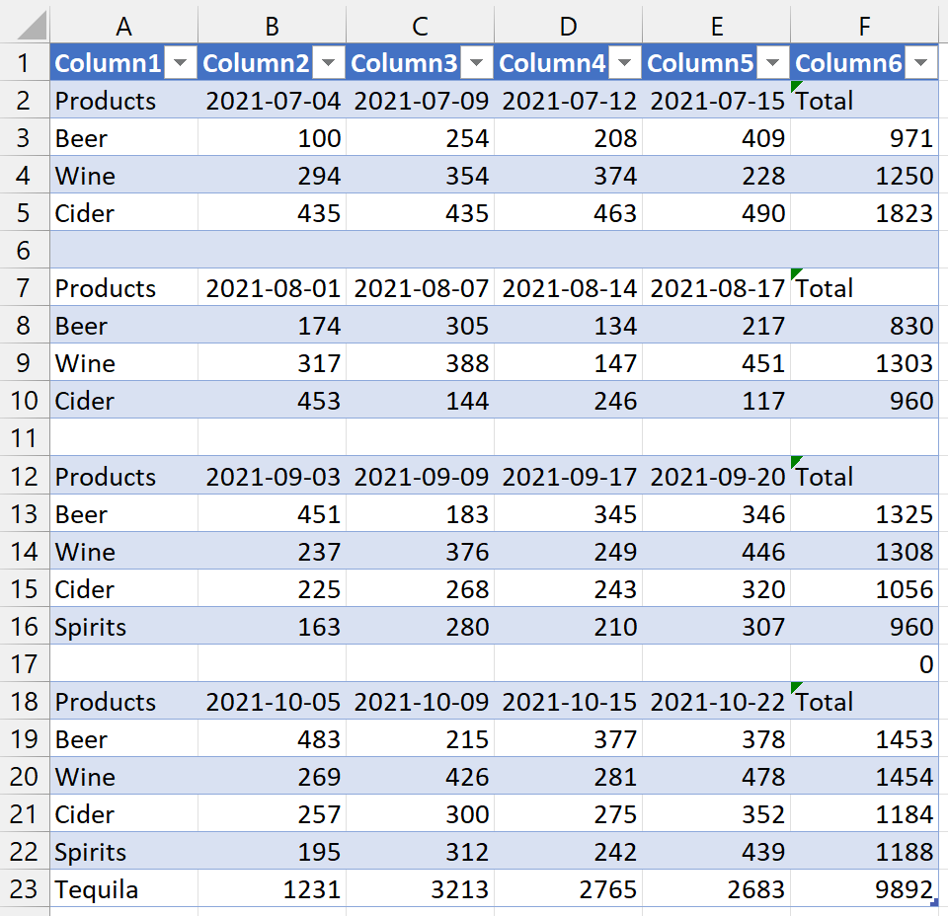The width and height of the screenshot is (948, 916).
Task: Select column E by its letter header
Action: point(717,26)
